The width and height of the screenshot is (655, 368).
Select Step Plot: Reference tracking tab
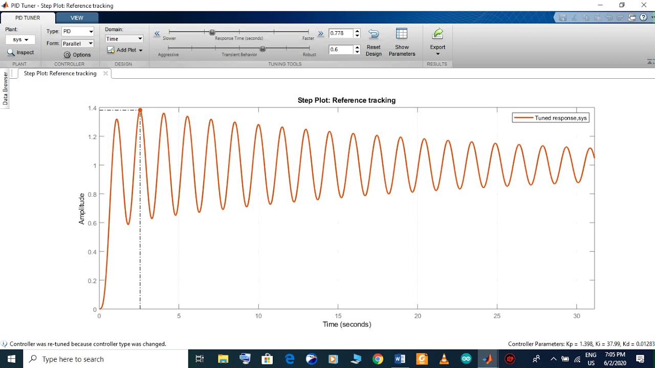click(x=60, y=73)
